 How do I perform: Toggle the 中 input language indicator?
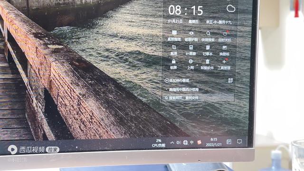192,142
